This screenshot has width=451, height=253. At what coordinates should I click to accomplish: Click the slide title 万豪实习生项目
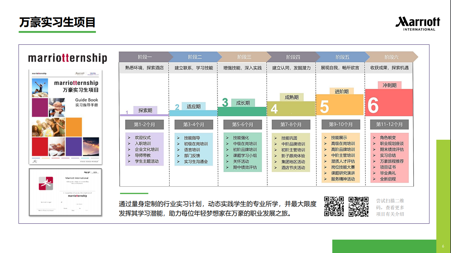click(x=57, y=22)
